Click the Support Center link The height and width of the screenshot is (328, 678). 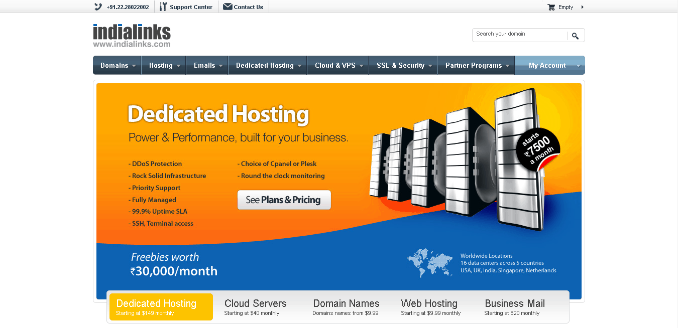pyautogui.click(x=191, y=7)
